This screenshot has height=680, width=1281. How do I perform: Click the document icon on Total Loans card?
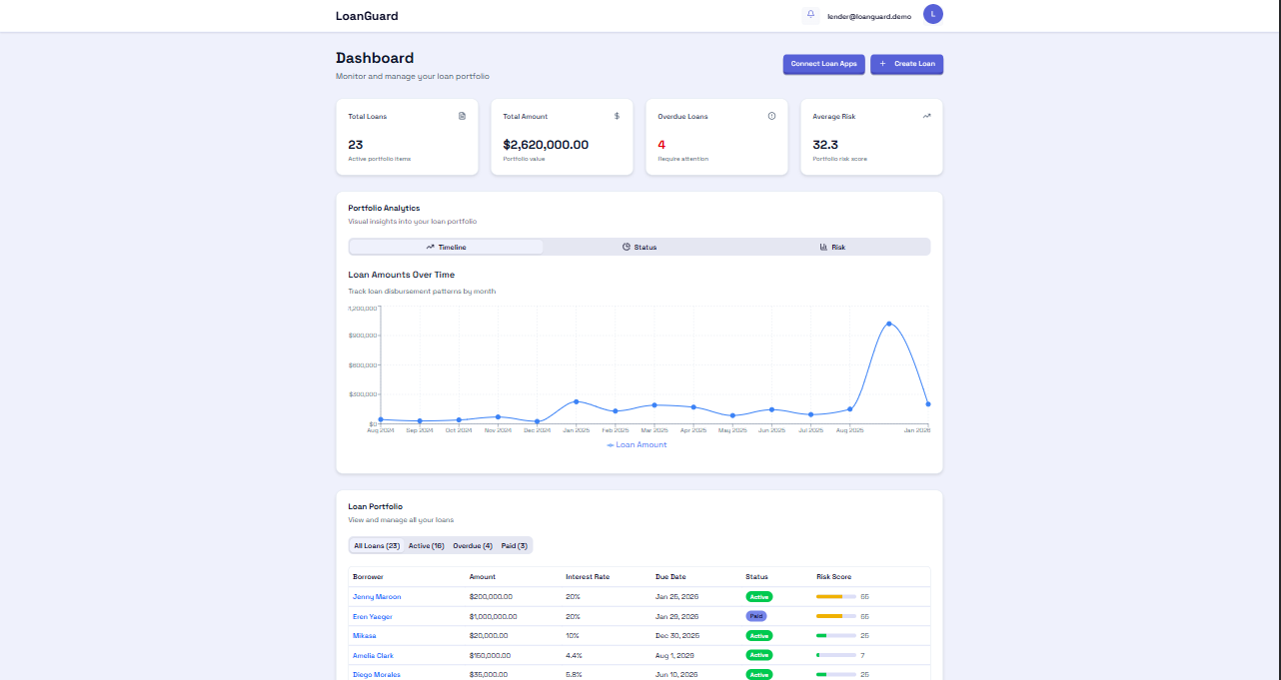coord(461,116)
